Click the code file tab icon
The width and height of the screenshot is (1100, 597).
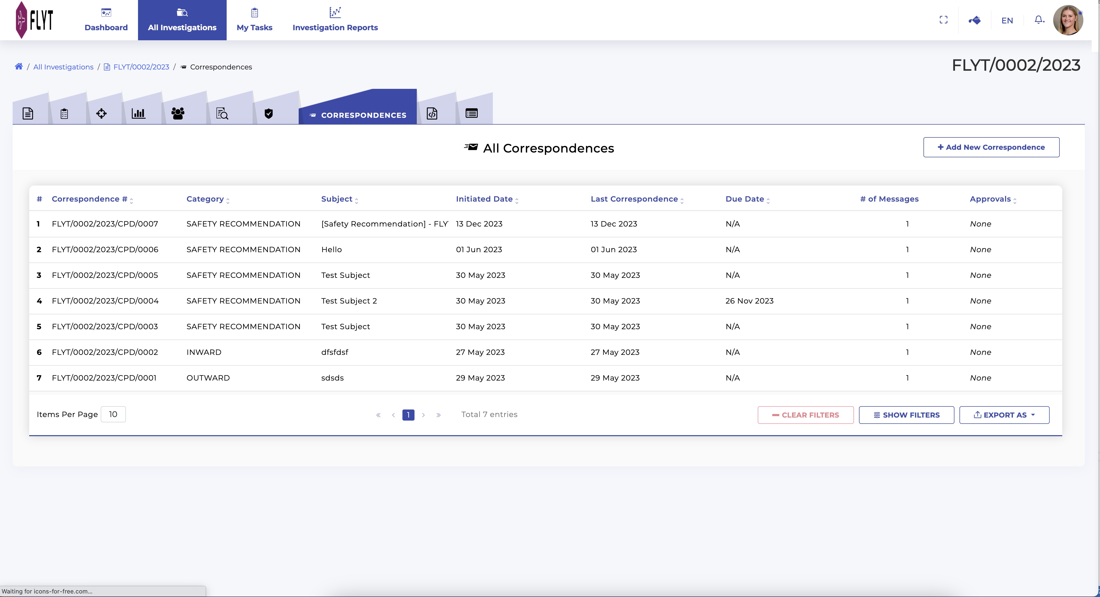[x=432, y=114]
